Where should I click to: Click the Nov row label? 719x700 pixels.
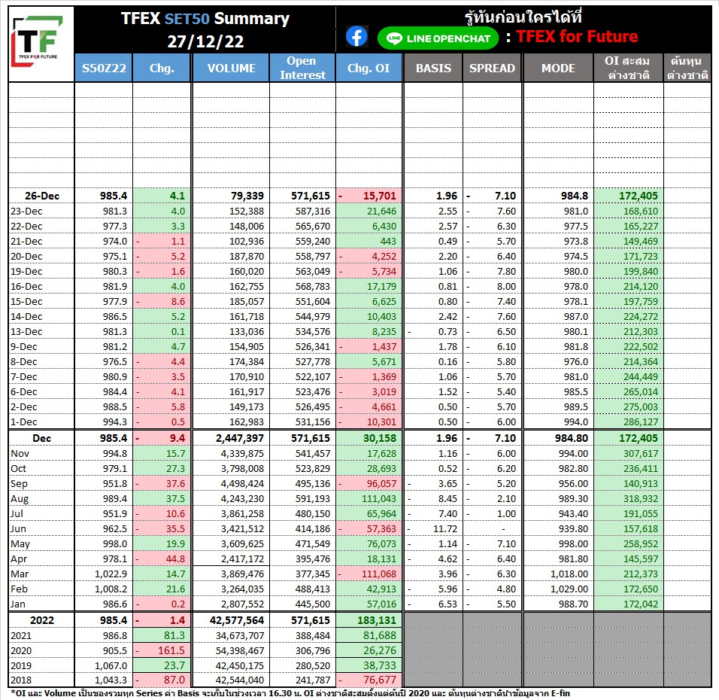point(20,454)
